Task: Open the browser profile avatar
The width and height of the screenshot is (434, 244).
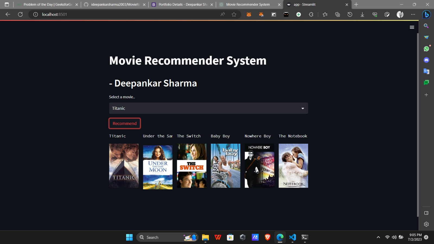Action: [400, 14]
